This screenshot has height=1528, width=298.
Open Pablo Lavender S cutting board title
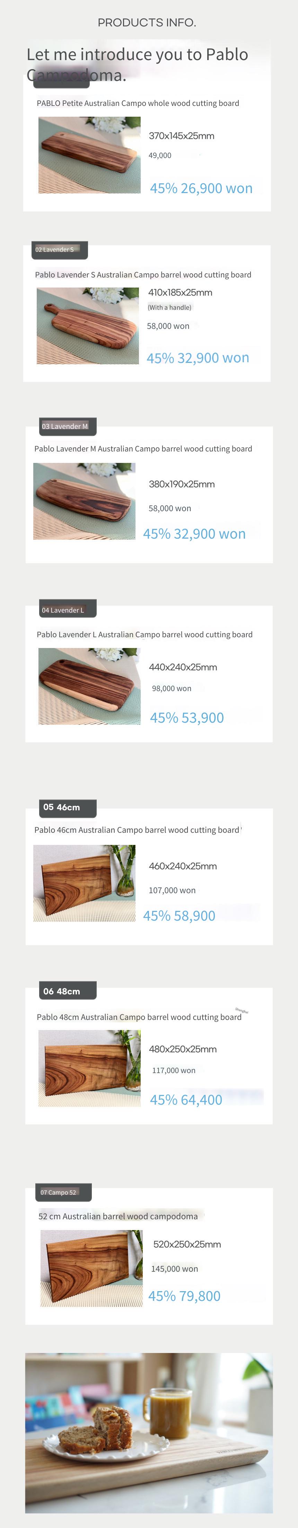click(x=143, y=275)
